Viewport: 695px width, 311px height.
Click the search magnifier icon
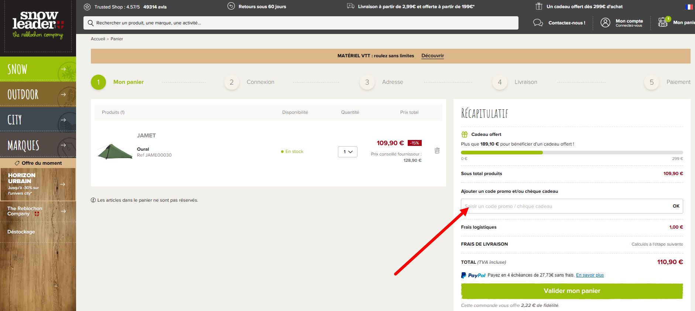pos(90,23)
